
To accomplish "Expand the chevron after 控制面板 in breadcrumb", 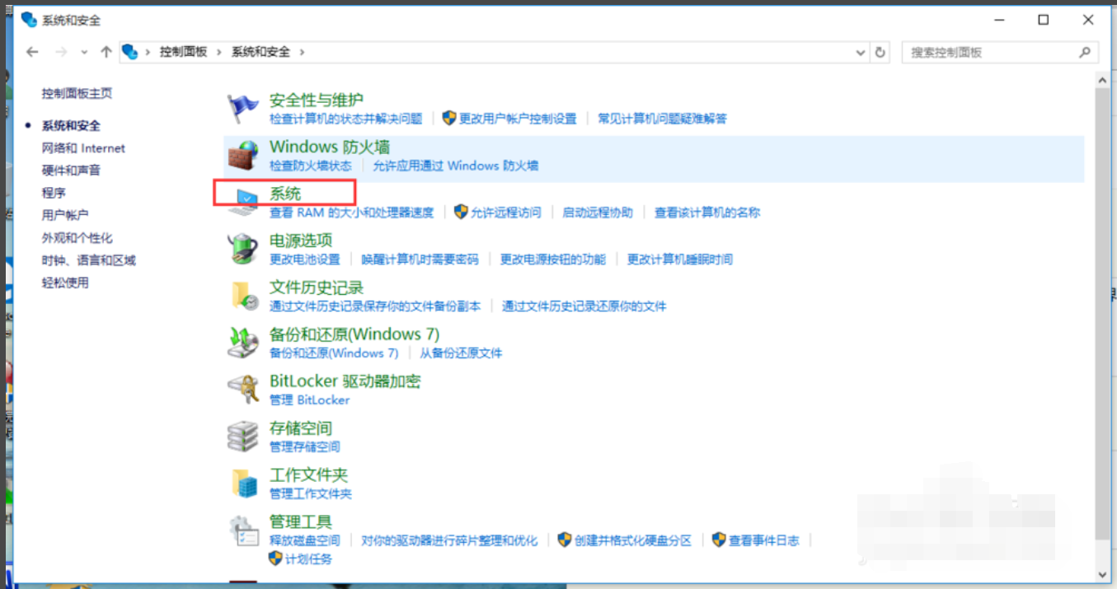I will pyautogui.click(x=219, y=52).
